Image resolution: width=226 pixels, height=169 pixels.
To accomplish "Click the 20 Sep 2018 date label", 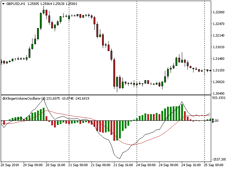I will click(x=10, y=165).
